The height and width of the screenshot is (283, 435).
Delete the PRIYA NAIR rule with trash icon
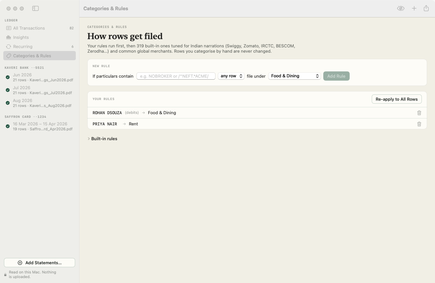[419, 124]
